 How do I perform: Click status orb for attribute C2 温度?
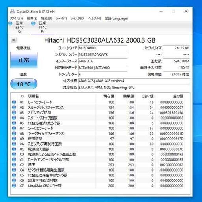(x=14, y=165)
